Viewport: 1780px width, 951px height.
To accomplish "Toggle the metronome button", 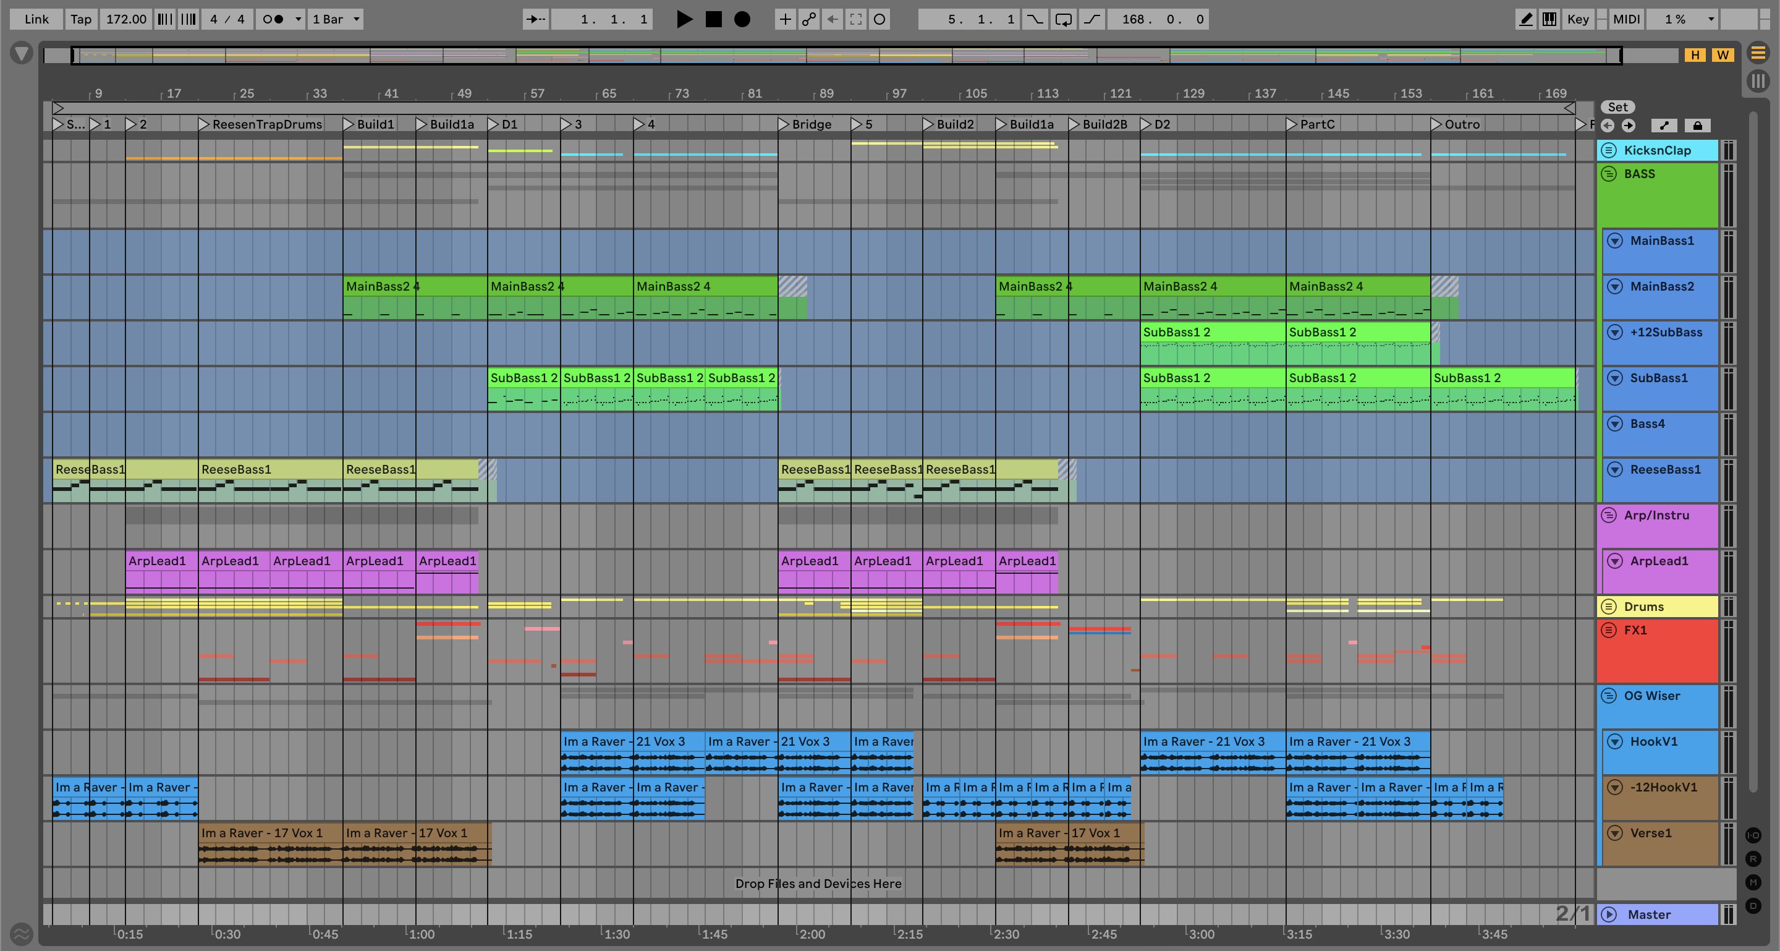I will click(273, 19).
